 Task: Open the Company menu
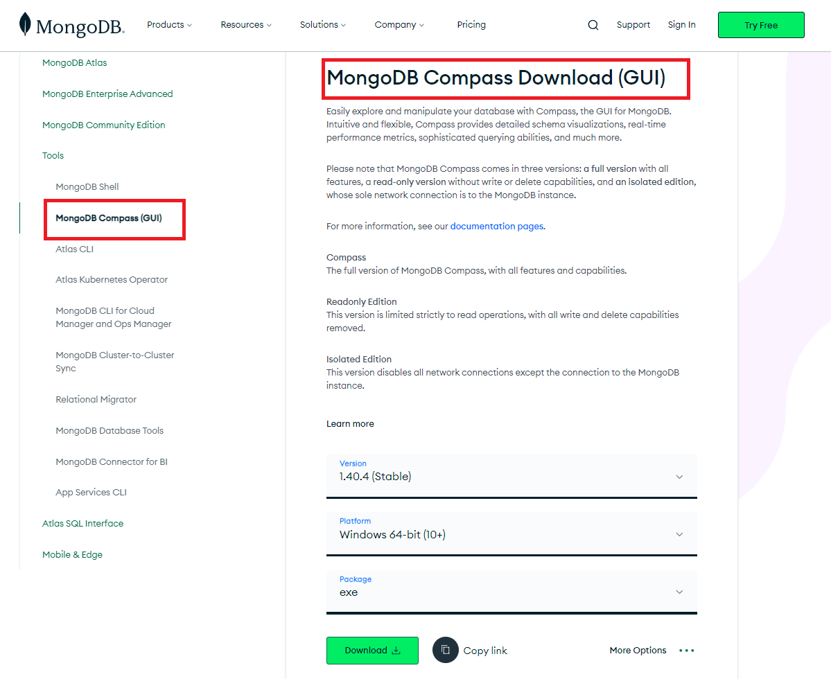(399, 25)
